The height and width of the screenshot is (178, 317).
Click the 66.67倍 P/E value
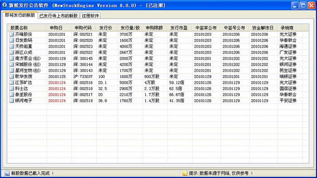[177, 95]
